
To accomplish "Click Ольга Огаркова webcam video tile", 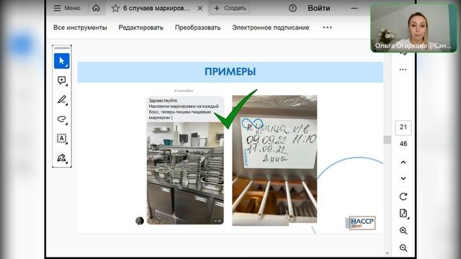I will [413, 28].
